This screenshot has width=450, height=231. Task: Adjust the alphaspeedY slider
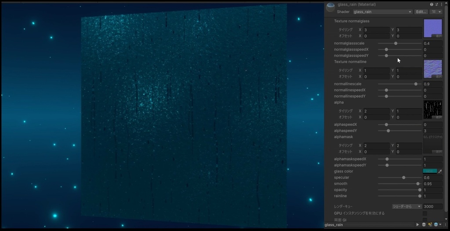pyautogui.click(x=399, y=131)
